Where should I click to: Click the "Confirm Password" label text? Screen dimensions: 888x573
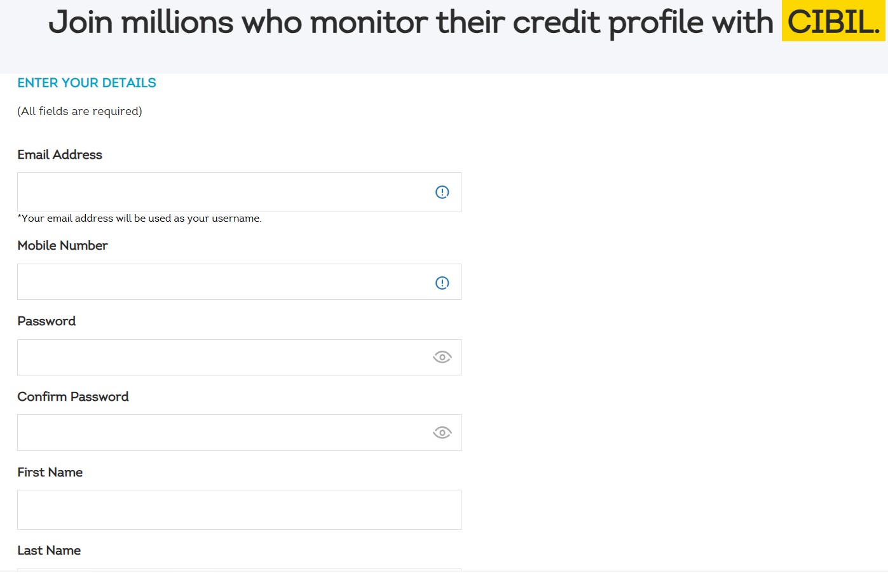click(x=73, y=396)
